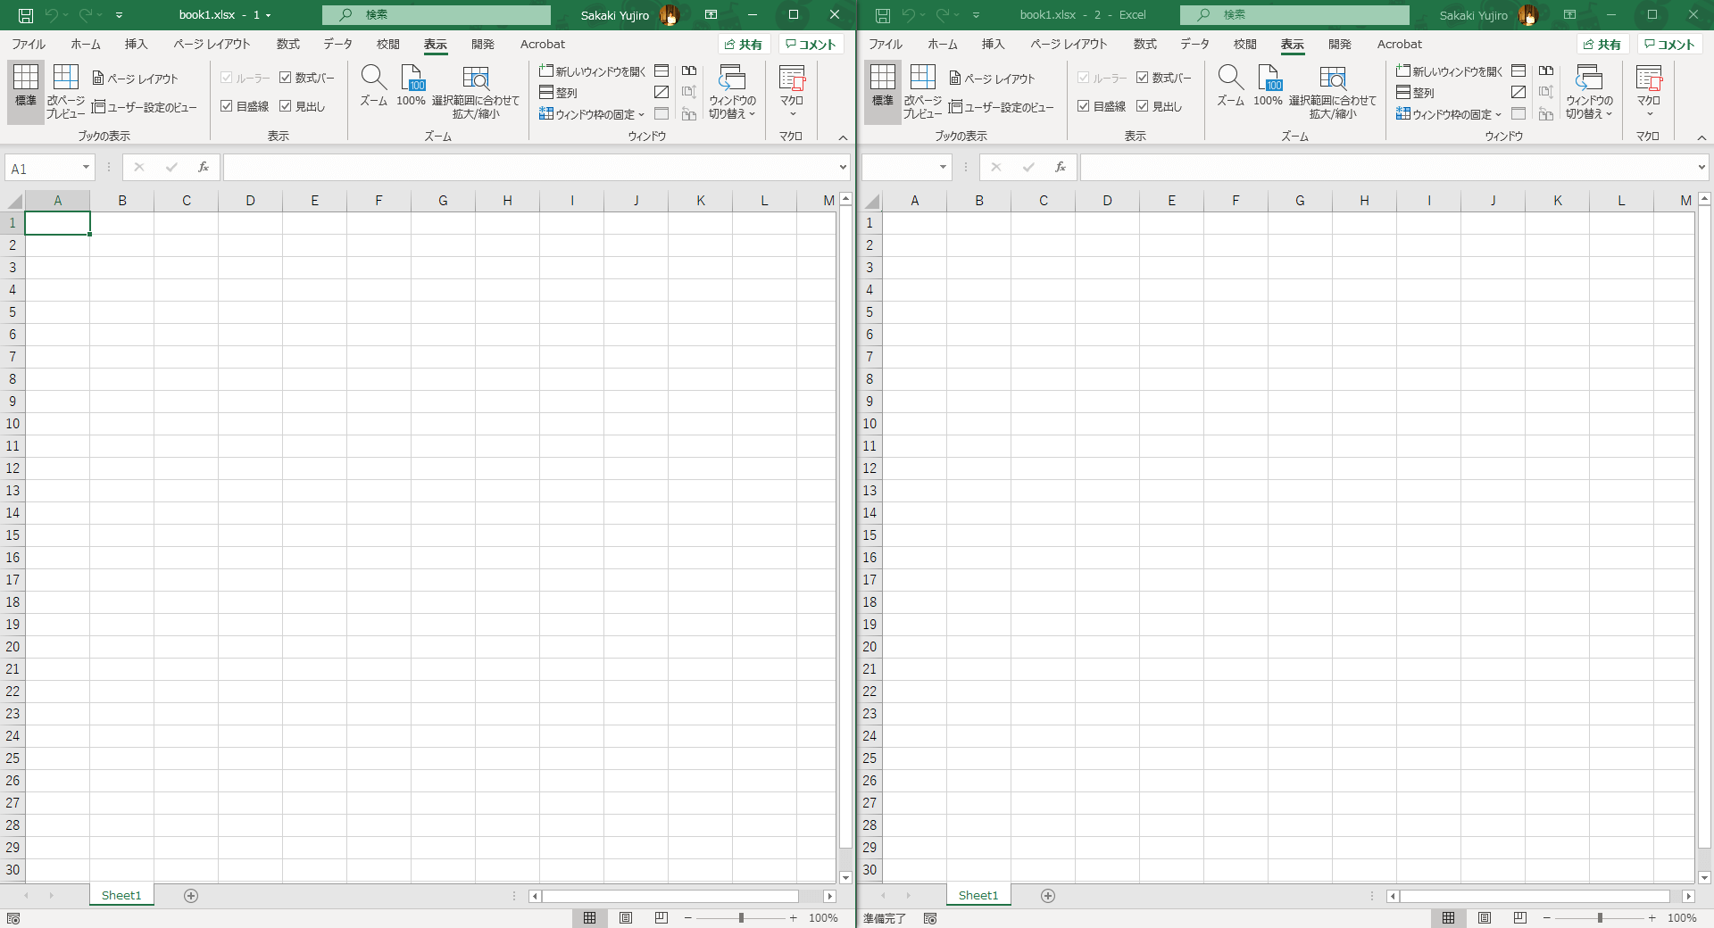Toggle 見出し headings checkbox in left window
The width and height of the screenshot is (1714, 928).
point(286,106)
